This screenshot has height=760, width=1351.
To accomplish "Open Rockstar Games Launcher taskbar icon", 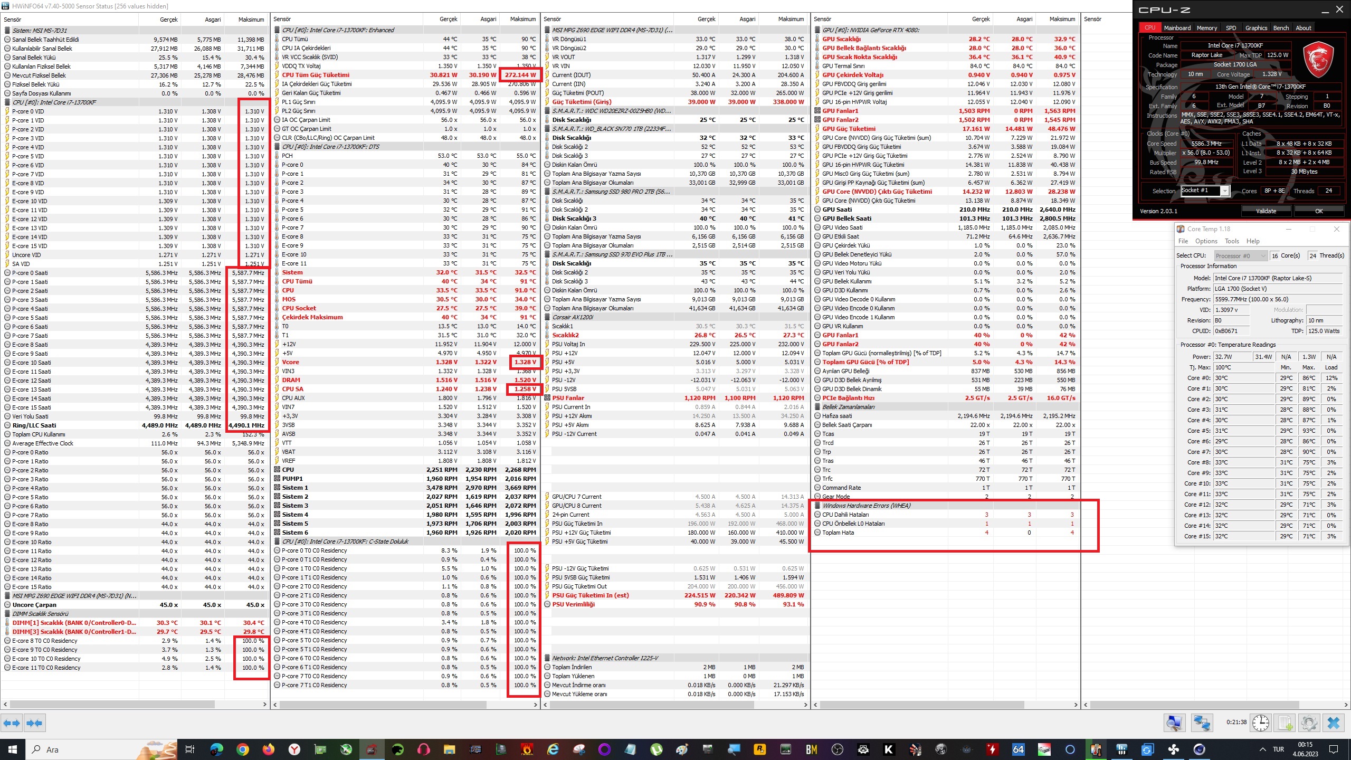I will click(760, 749).
